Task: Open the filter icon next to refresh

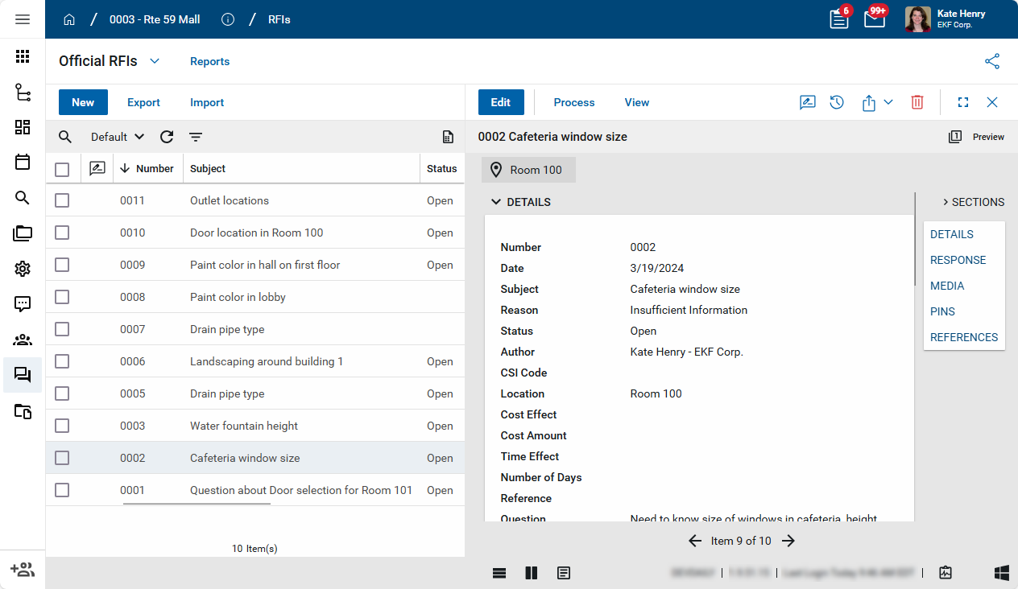Action: pyautogui.click(x=196, y=137)
